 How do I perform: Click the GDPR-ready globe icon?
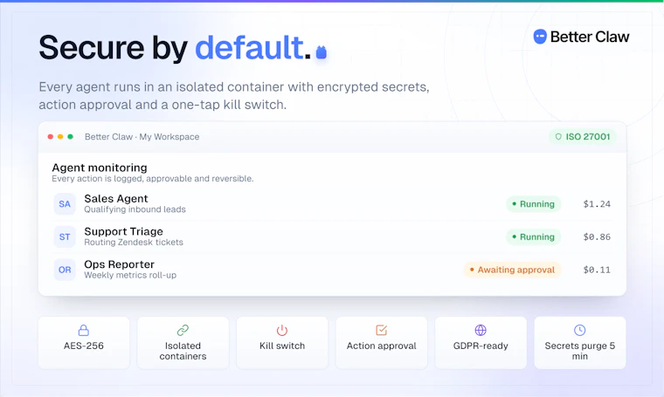(x=481, y=330)
